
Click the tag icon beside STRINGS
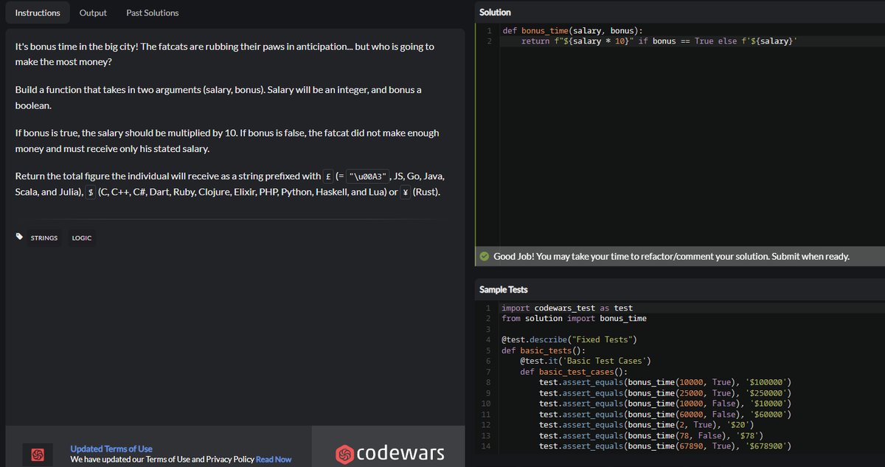point(18,238)
